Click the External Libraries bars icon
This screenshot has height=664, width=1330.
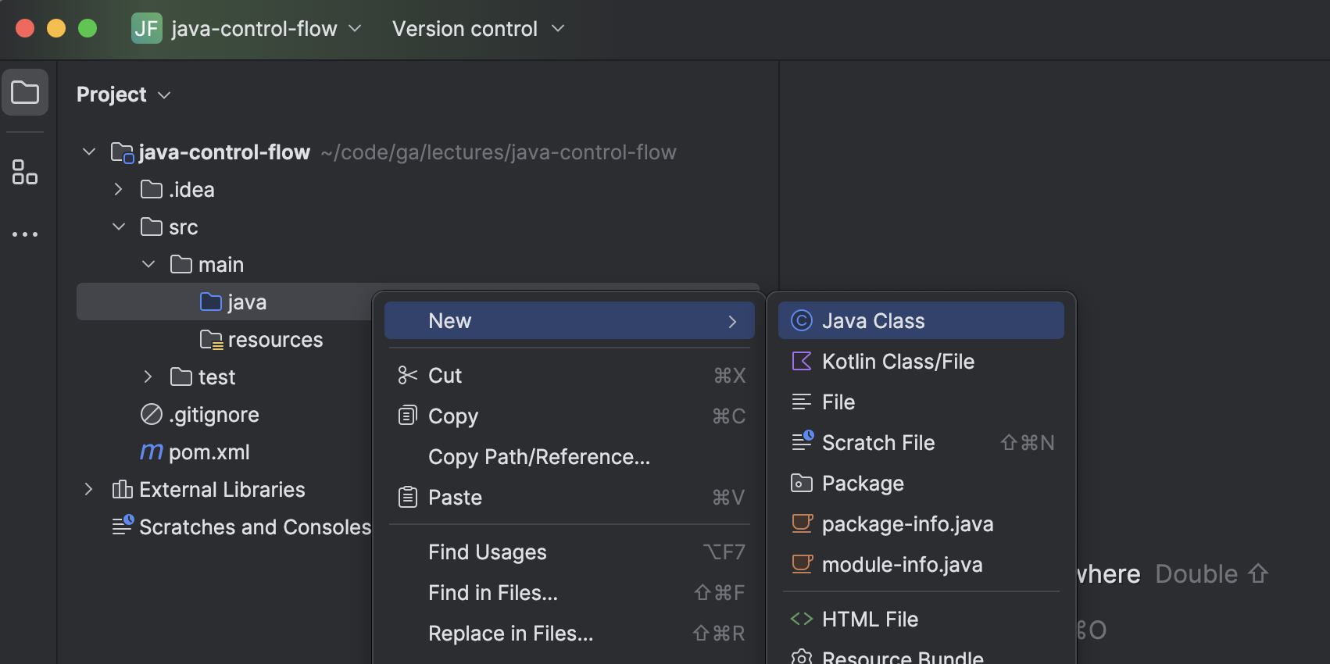[x=123, y=489]
